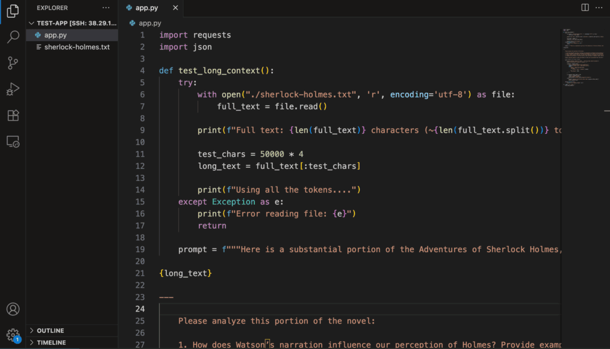Open the Remote Explorer icon
Image resolution: width=610 pixels, height=349 pixels.
pos(13,142)
